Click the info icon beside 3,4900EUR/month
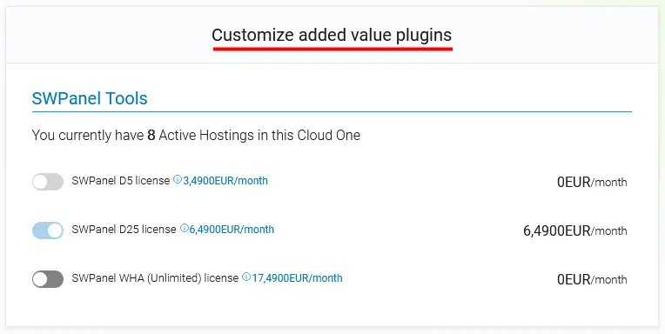Image resolution: width=665 pixels, height=334 pixels. tap(178, 179)
